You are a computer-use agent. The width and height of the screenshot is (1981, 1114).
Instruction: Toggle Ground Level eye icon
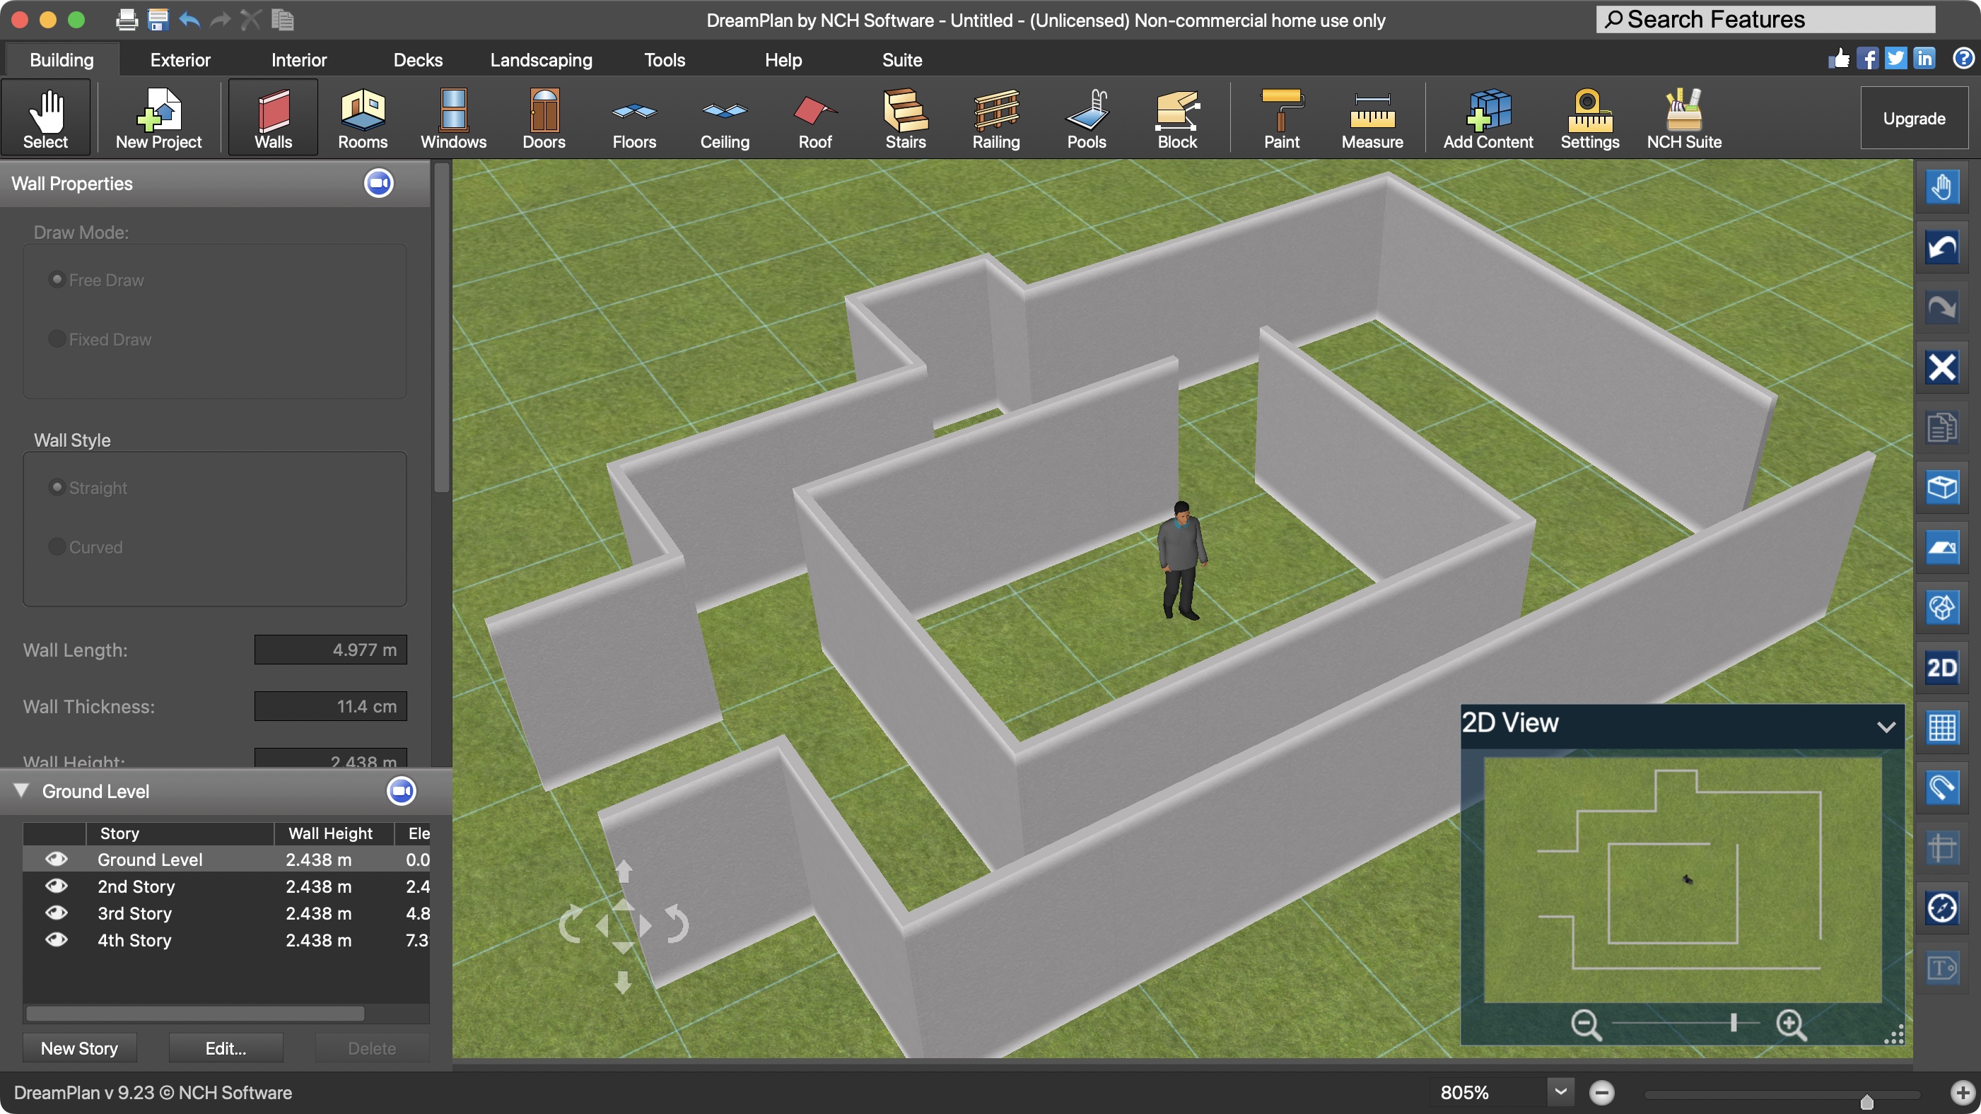(x=56, y=859)
